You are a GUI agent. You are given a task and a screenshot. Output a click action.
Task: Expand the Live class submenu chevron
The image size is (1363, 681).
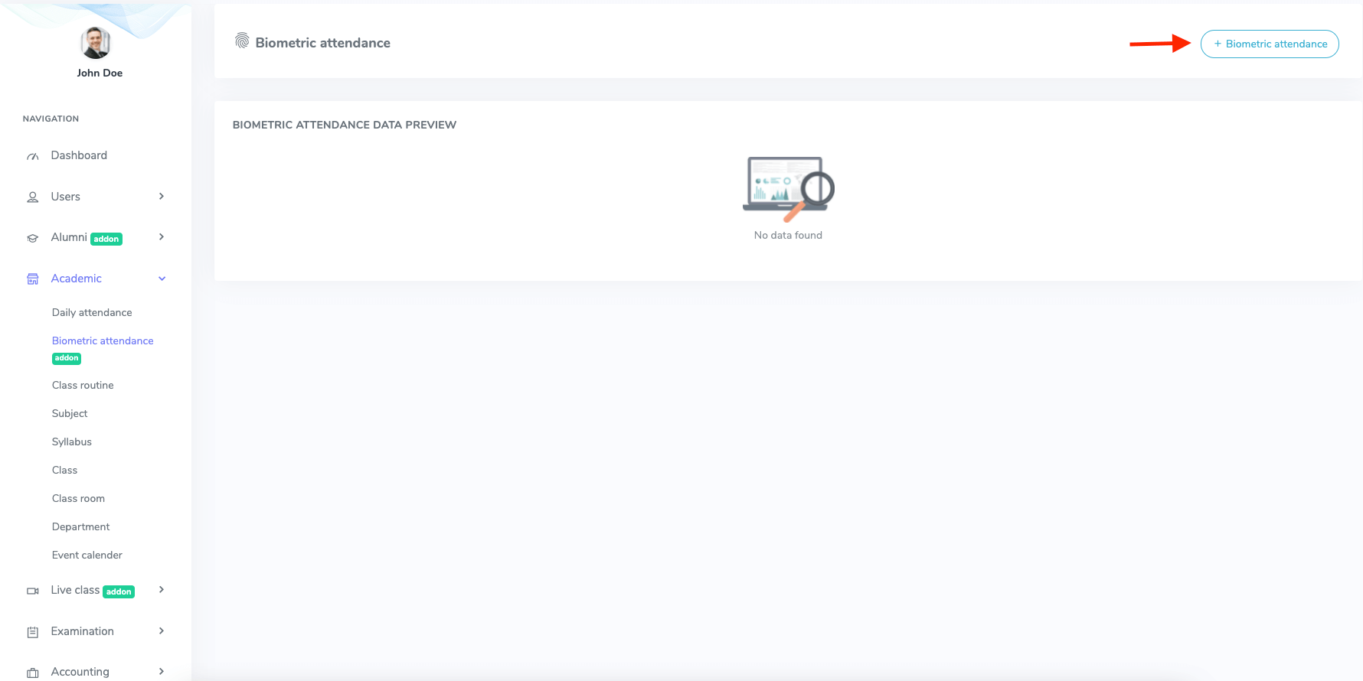162,590
